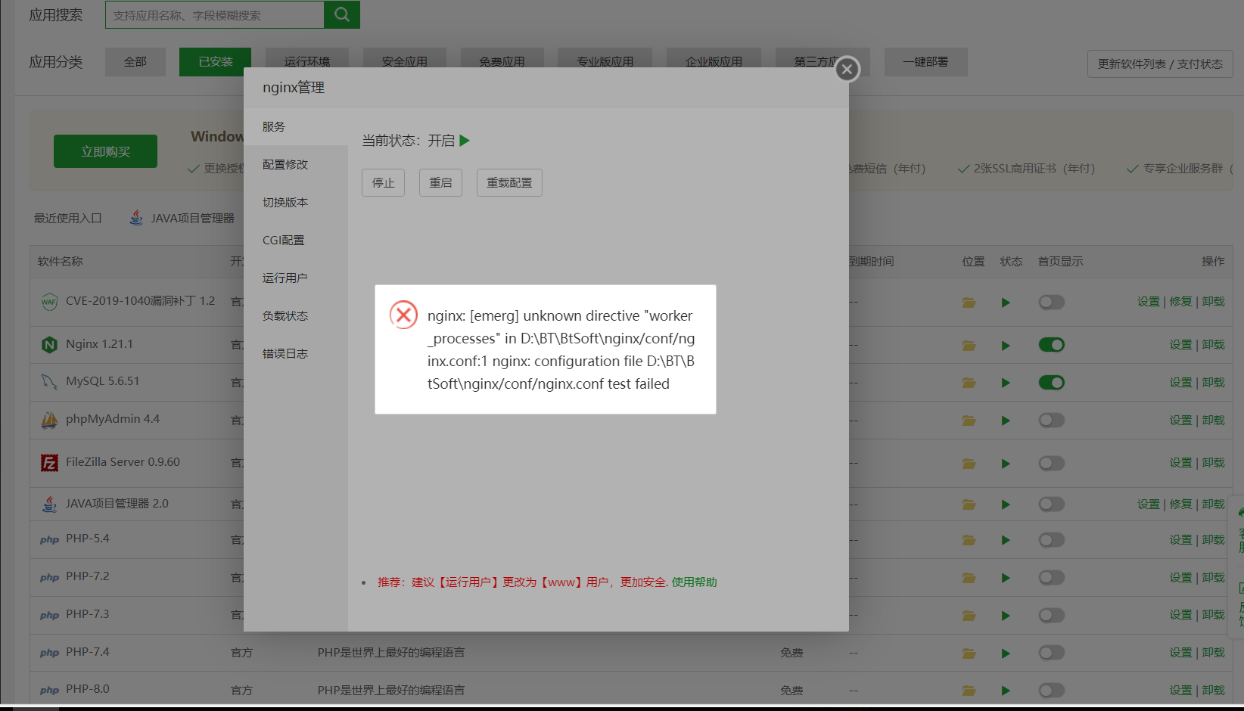This screenshot has width=1244, height=711.
Task: Focus the 应用搜索 input field
Action: click(x=215, y=14)
